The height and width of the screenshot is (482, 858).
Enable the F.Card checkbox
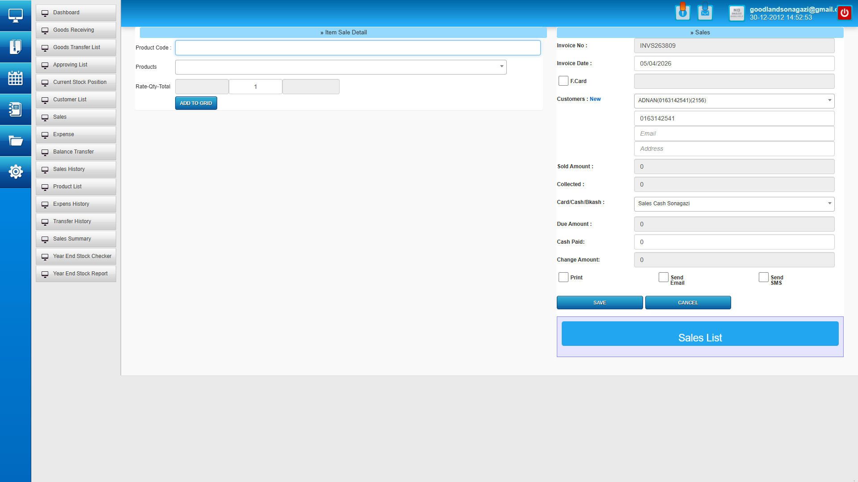point(563,81)
